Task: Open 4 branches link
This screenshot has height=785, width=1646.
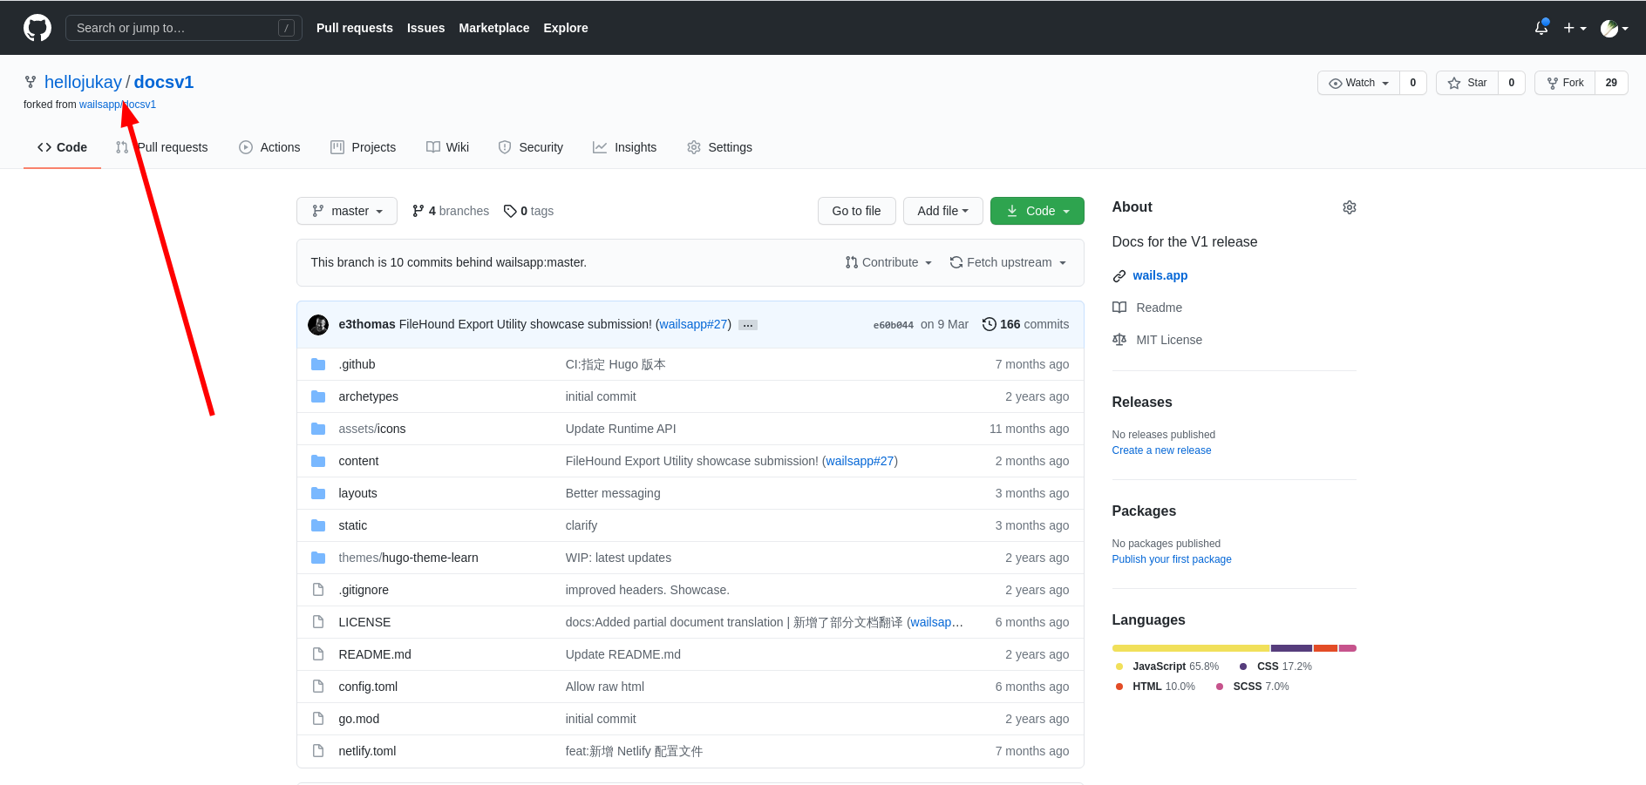Action: [451, 211]
